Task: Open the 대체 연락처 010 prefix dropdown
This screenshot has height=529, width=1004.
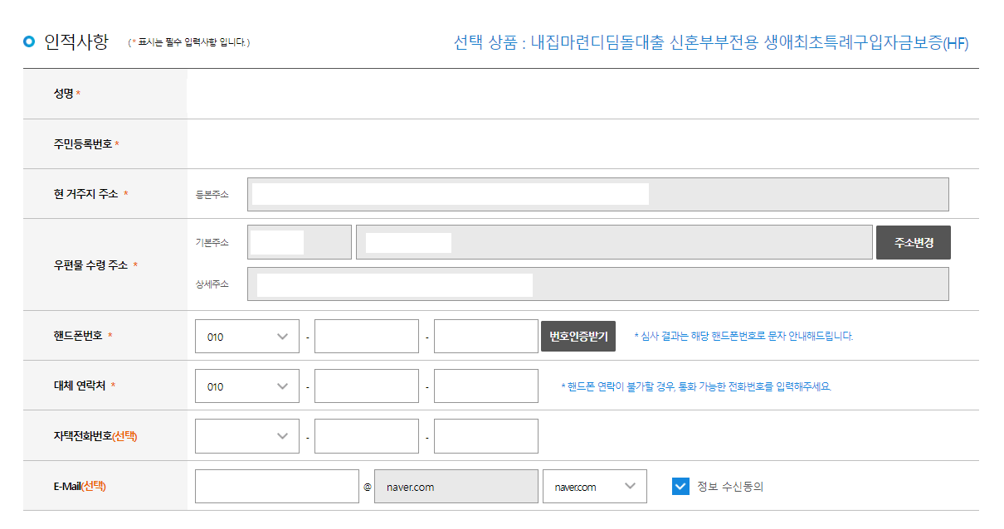Action: pyautogui.click(x=246, y=386)
